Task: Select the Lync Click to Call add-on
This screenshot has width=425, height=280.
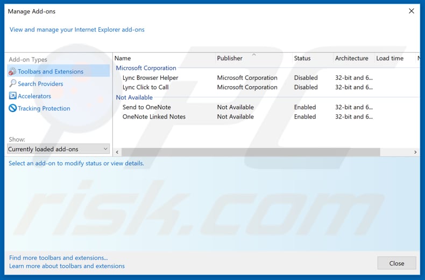Action: click(x=146, y=87)
